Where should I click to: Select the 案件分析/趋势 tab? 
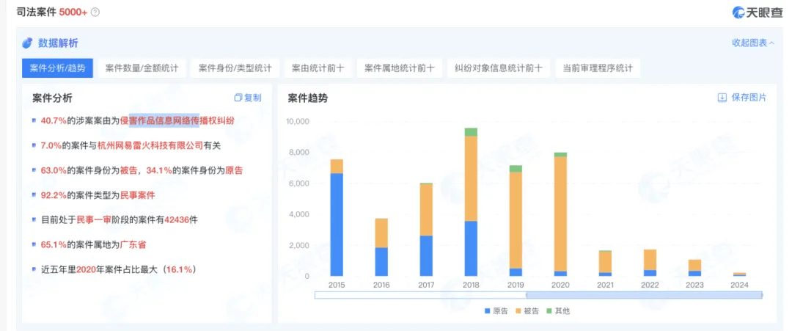click(x=58, y=68)
